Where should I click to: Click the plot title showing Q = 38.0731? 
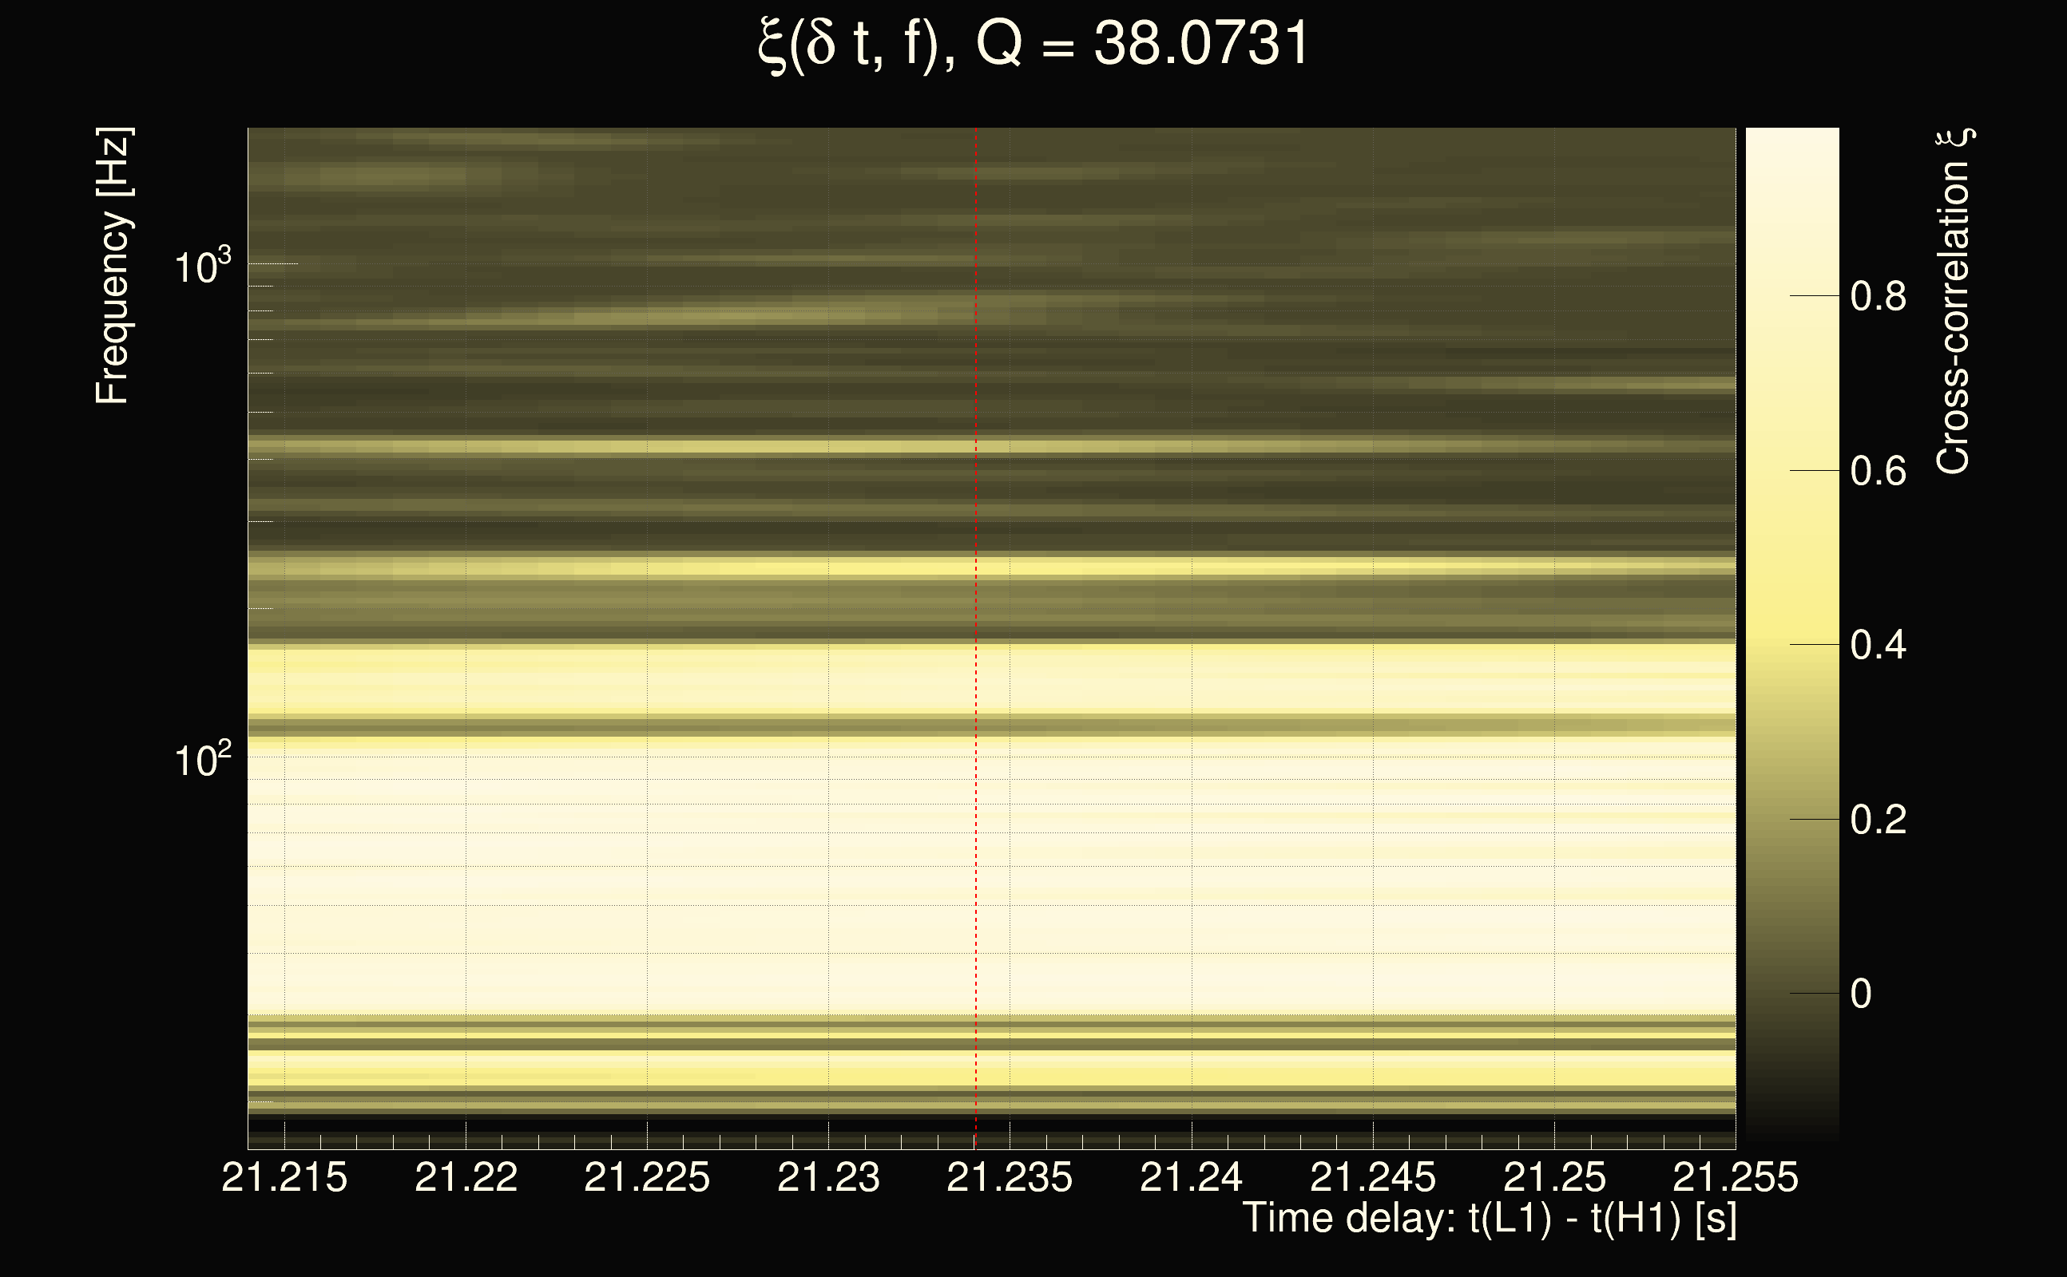tap(1033, 44)
